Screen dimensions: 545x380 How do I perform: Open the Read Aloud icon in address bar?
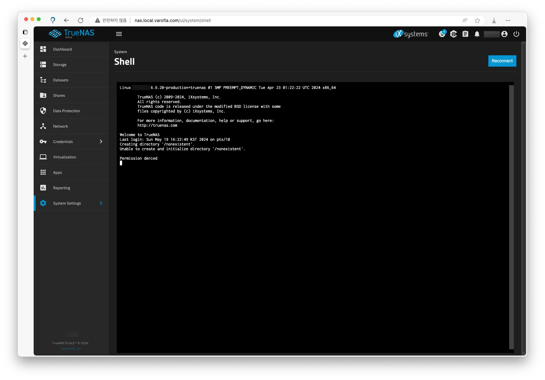click(465, 20)
